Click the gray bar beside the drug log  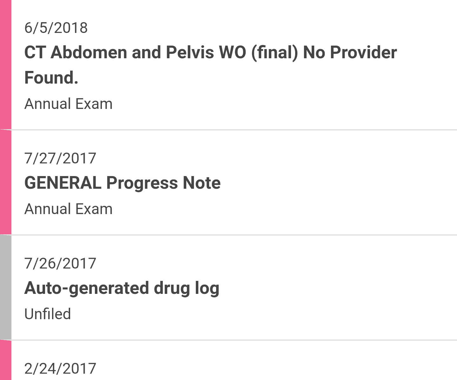point(5,288)
